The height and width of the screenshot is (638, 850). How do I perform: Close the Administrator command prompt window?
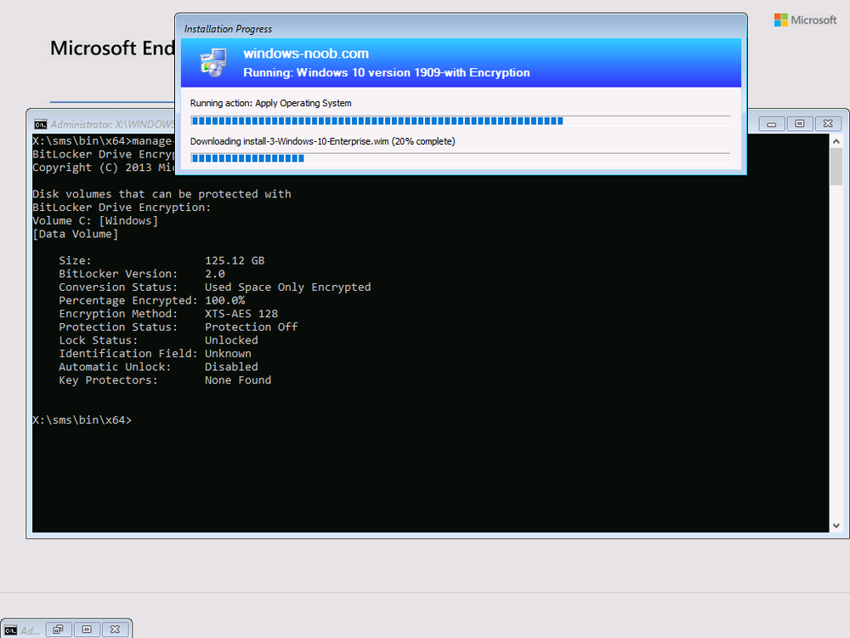coord(828,124)
